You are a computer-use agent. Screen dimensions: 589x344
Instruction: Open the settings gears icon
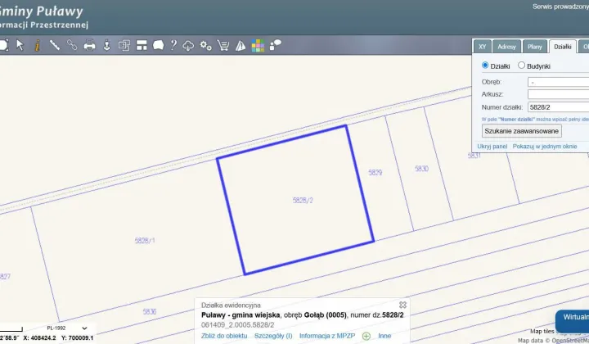205,46
